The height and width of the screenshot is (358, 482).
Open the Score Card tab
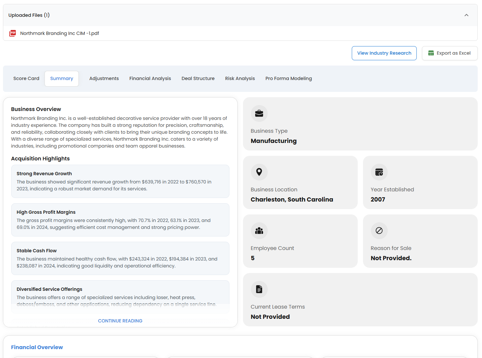click(26, 78)
